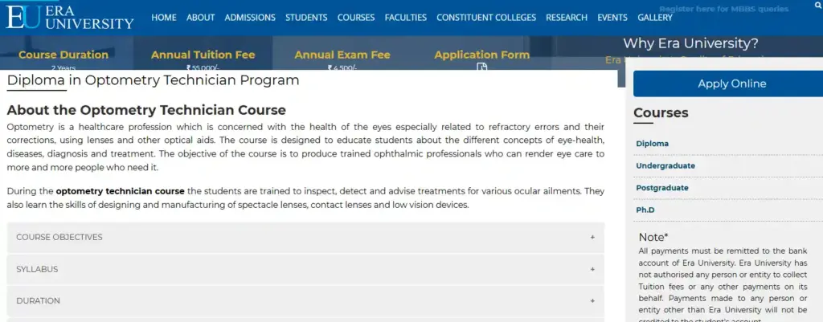Expand the Course Objectives section
Image resolution: width=823 pixels, height=322 pixels.
click(x=305, y=238)
